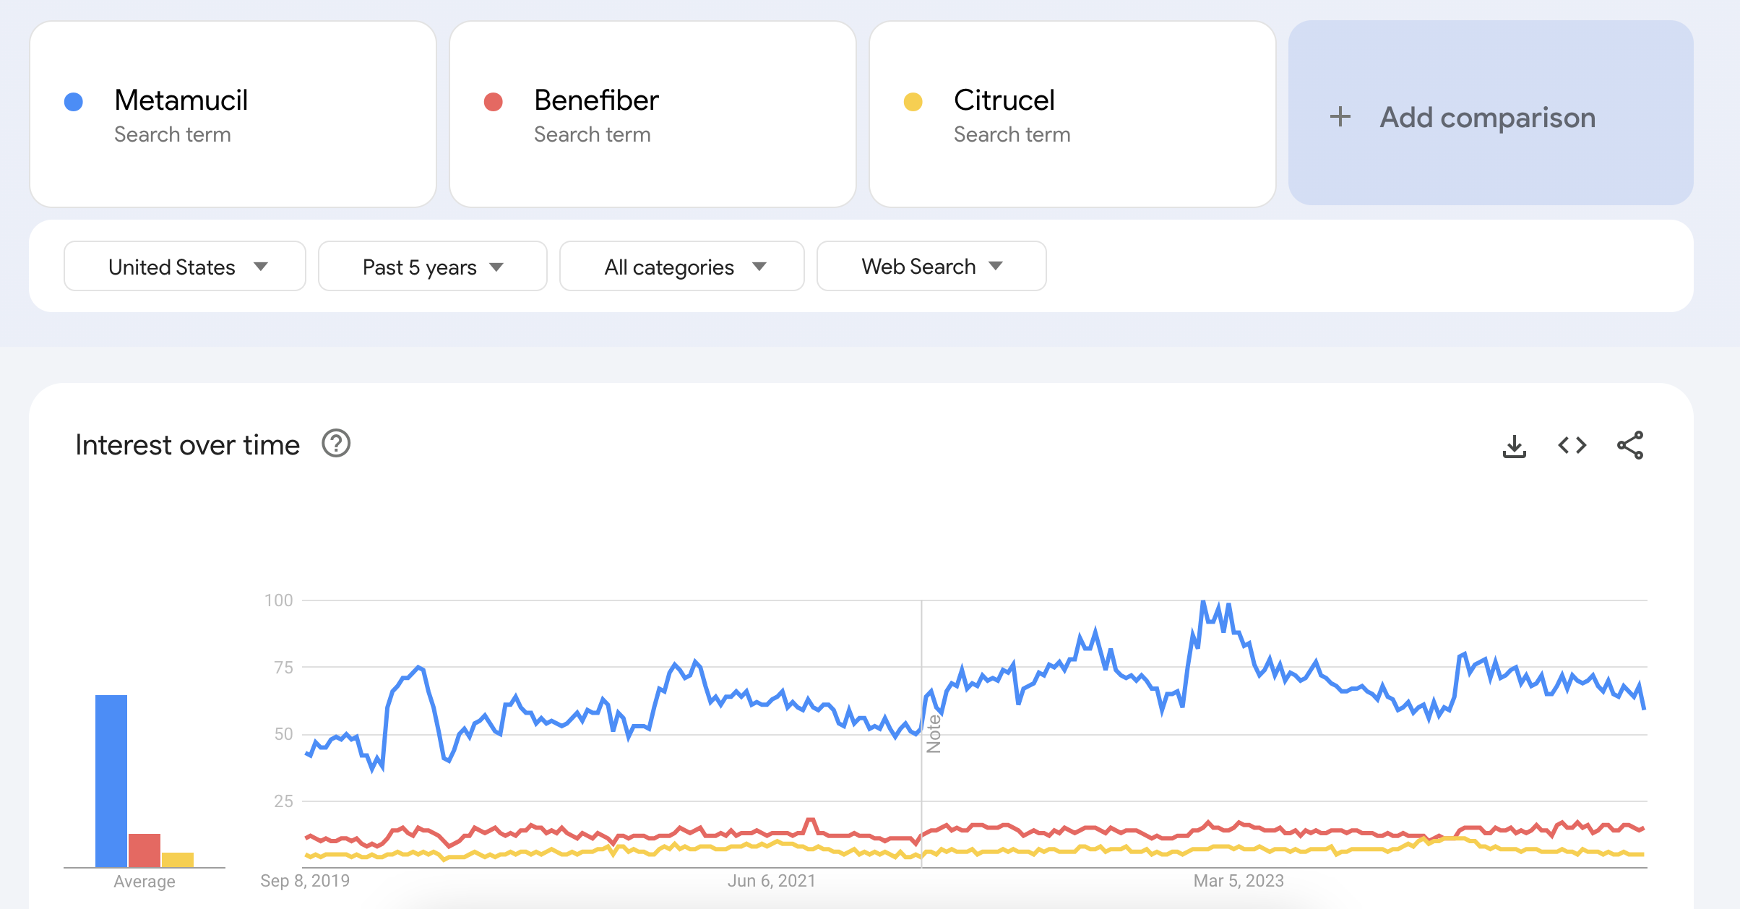Click the red Benefiber average bar

tap(145, 850)
